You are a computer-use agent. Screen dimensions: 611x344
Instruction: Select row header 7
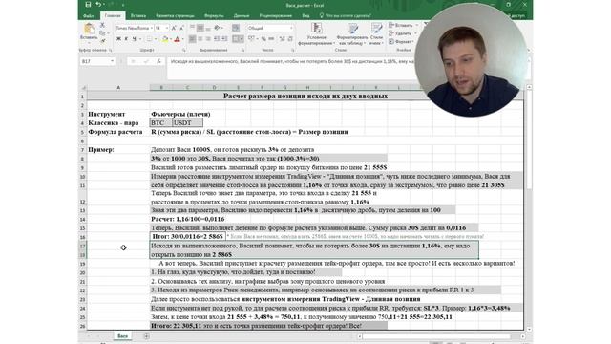(x=83, y=150)
